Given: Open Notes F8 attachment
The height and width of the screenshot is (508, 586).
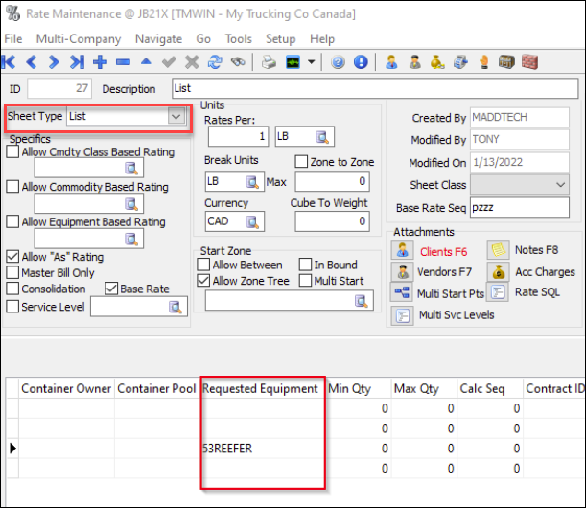Looking at the screenshot, I should click(x=498, y=251).
